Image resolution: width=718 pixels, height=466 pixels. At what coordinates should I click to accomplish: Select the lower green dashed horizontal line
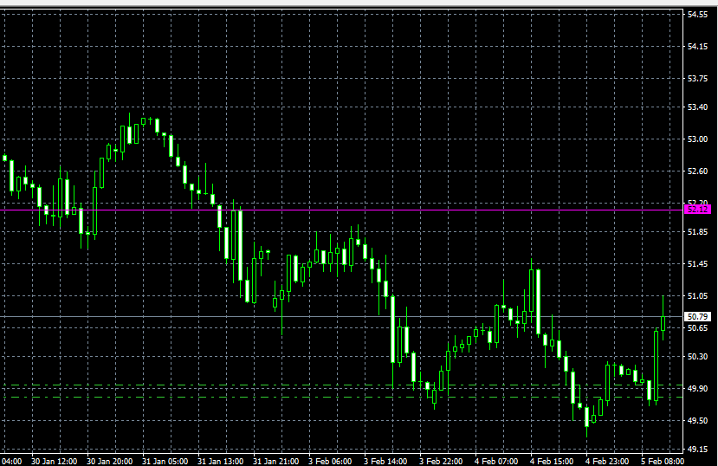coord(341,398)
